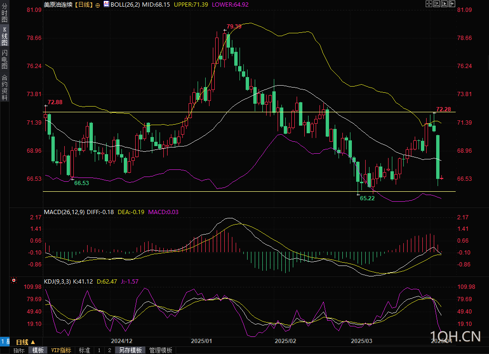Click the KDJ(9,3,3) indicator label
Viewport: 489px width, 354px height.
pos(58,281)
